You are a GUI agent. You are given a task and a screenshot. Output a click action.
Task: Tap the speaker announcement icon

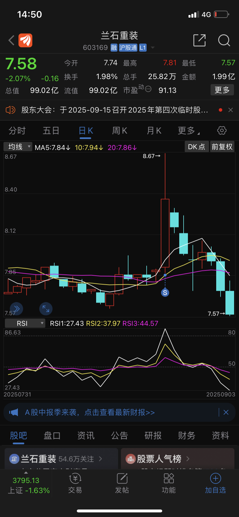[x=10, y=110]
